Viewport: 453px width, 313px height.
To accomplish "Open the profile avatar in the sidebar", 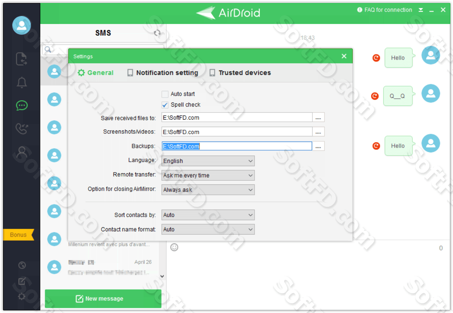I will tap(22, 25).
